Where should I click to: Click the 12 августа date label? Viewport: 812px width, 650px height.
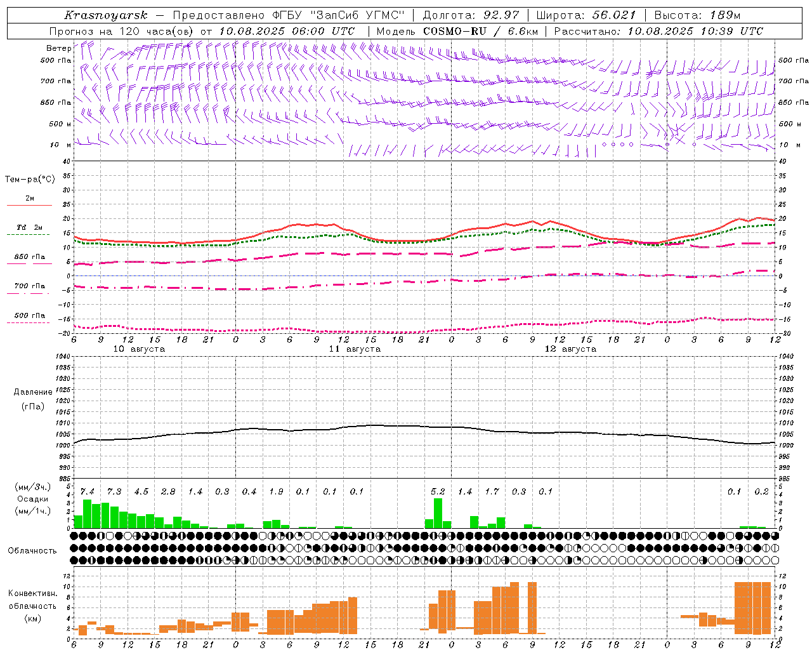(x=570, y=349)
